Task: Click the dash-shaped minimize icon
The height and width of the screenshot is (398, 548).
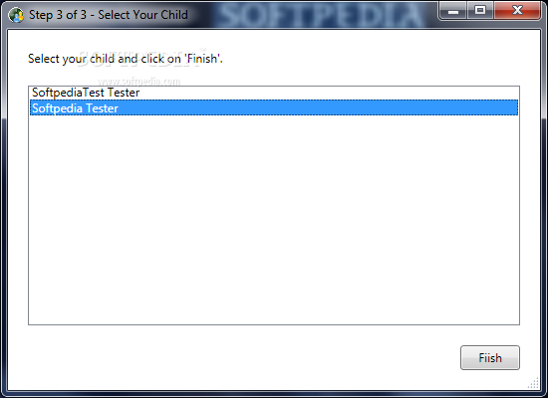Action: (x=453, y=11)
